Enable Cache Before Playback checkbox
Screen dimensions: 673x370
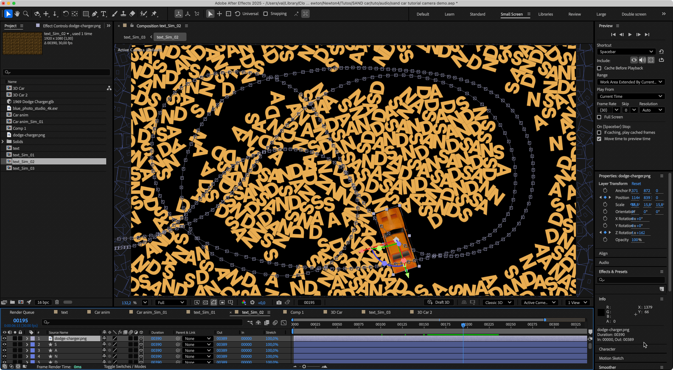(599, 68)
